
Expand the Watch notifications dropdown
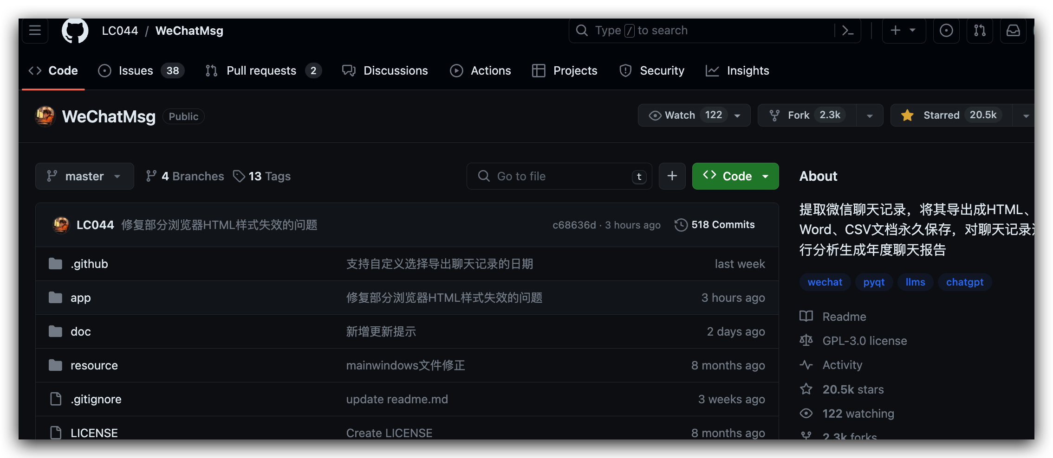[x=737, y=115]
